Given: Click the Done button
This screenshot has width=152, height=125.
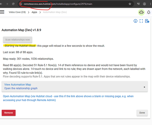Looking at the screenshot, I should tap(142, 113).
